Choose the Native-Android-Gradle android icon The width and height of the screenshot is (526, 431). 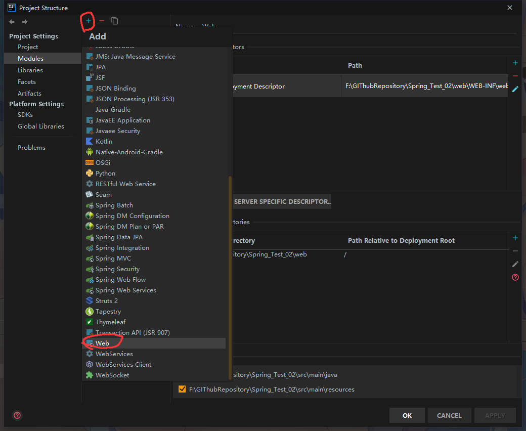pos(89,152)
